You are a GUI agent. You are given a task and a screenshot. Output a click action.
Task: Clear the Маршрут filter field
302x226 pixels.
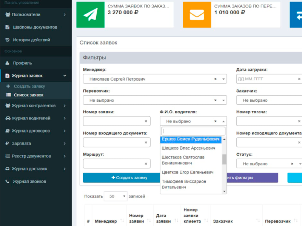click(146, 164)
